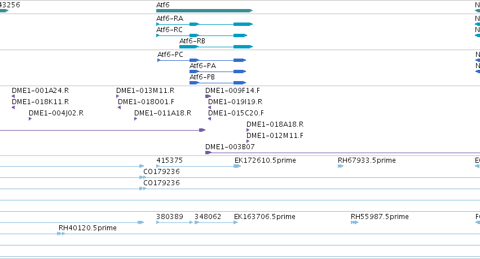
Task: Click the Atf6-PC protein label
Action: point(170,55)
